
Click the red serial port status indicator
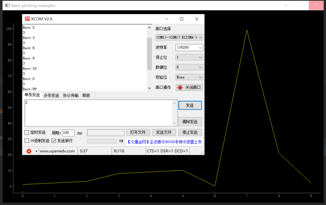[180, 87]
